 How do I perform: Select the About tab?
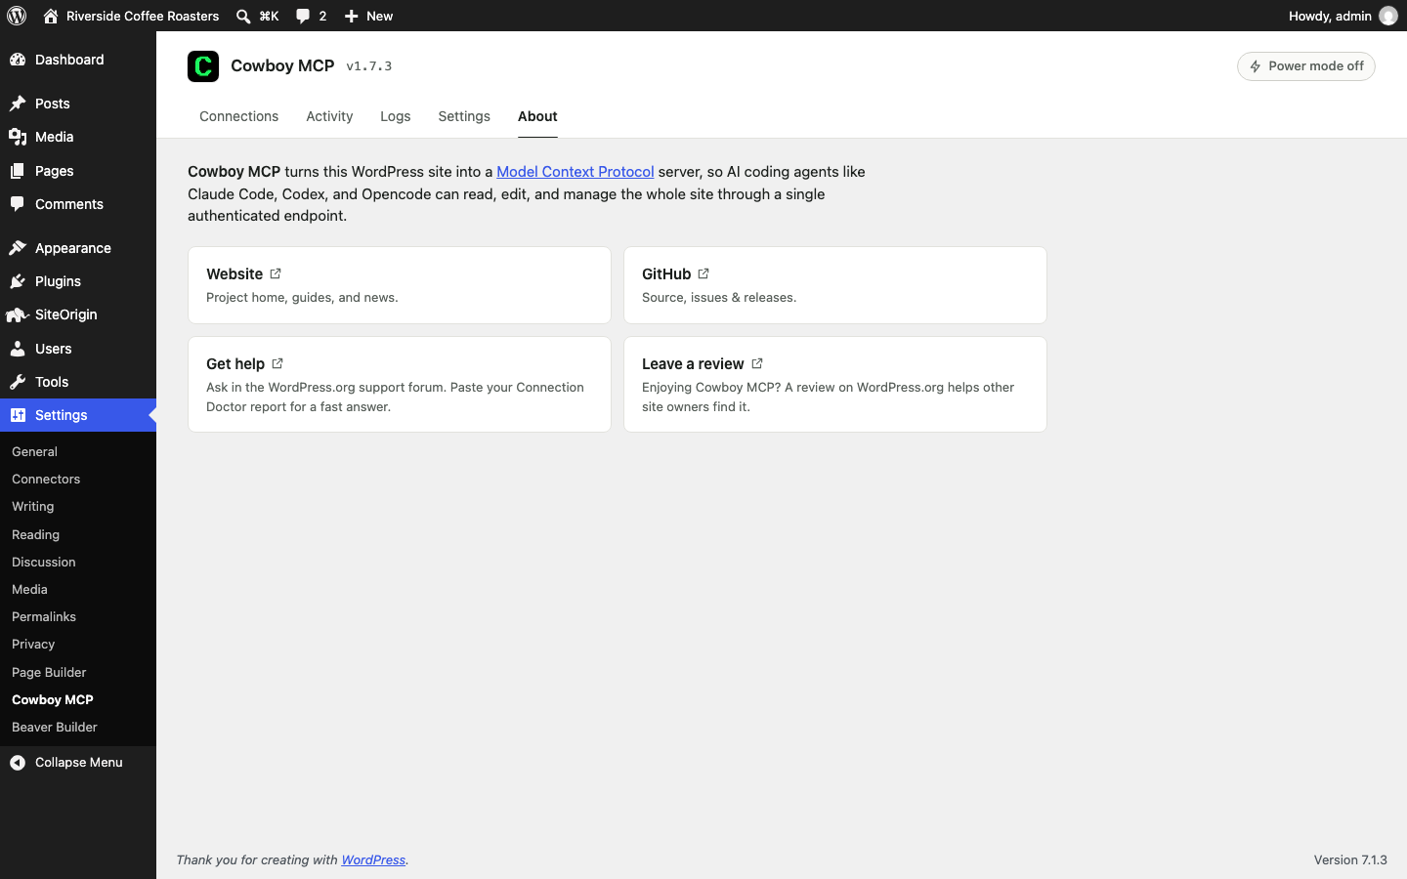pyautogui.click(x=537, y=116)
